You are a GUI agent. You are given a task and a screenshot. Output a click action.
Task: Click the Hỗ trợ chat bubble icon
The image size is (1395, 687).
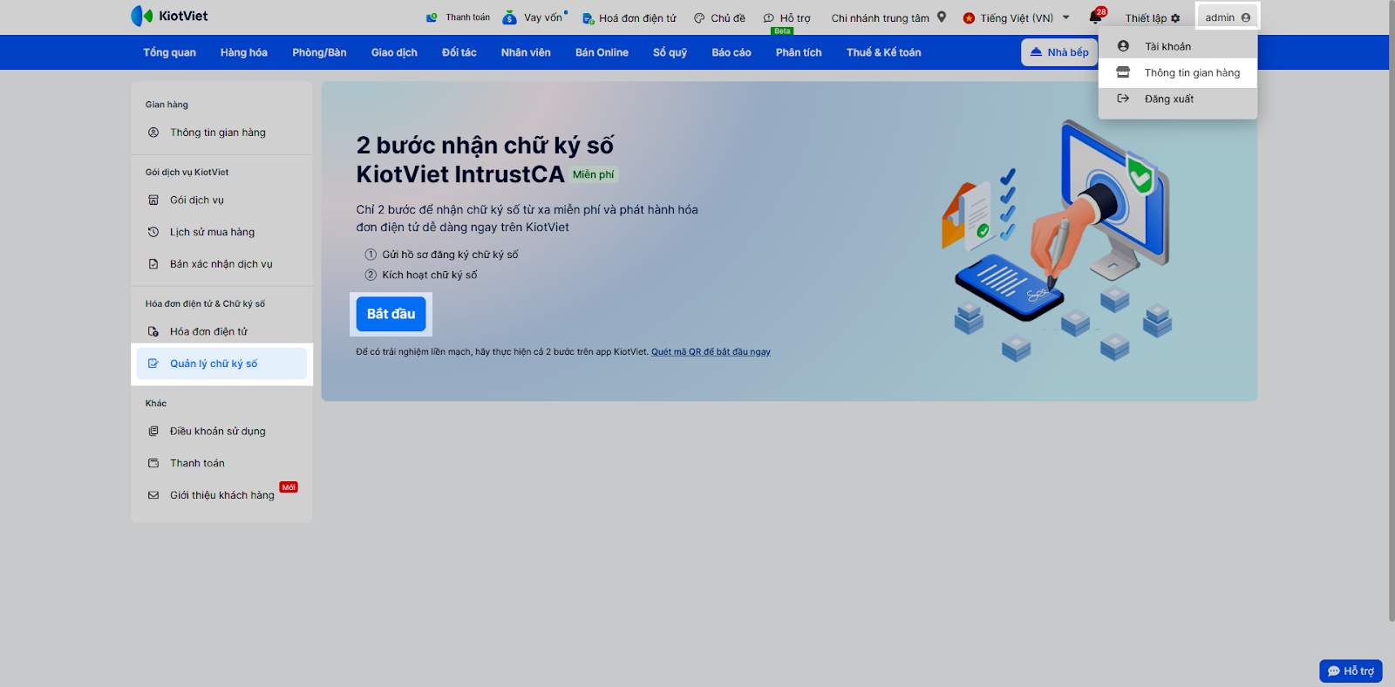[x=769, y=18]
